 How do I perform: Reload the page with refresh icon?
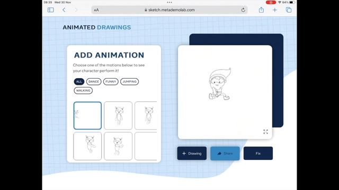pos(243,10)
